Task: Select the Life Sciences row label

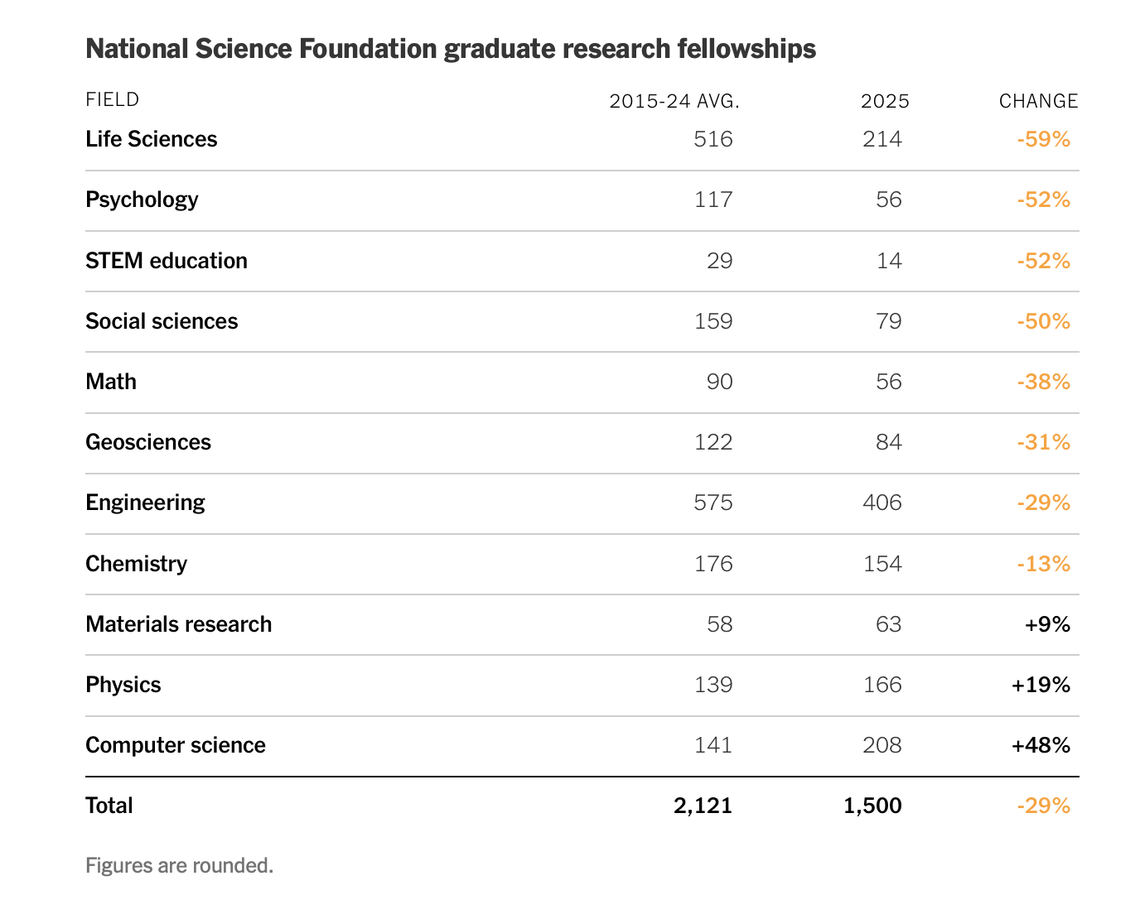Action: [x=152, y=139]
